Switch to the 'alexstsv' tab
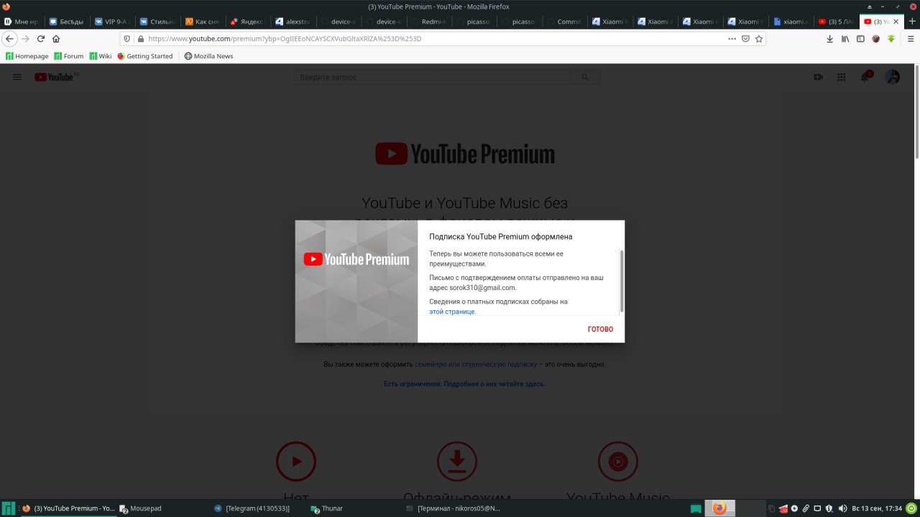 click(x=293, y=22)
